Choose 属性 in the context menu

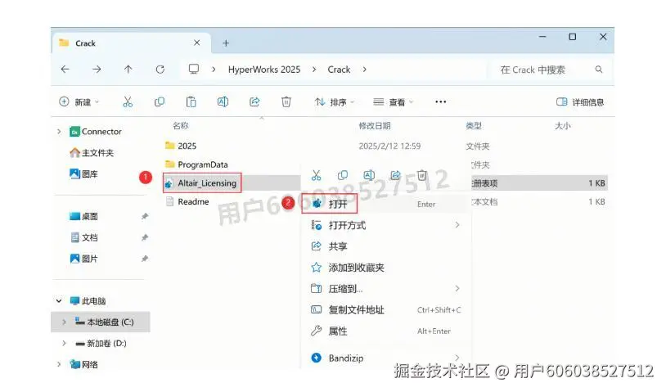tap(386, 331)
